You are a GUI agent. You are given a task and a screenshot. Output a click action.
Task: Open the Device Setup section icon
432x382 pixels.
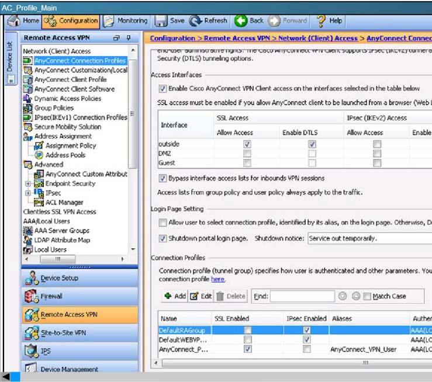pyautogui.click(x=32, y=278)
